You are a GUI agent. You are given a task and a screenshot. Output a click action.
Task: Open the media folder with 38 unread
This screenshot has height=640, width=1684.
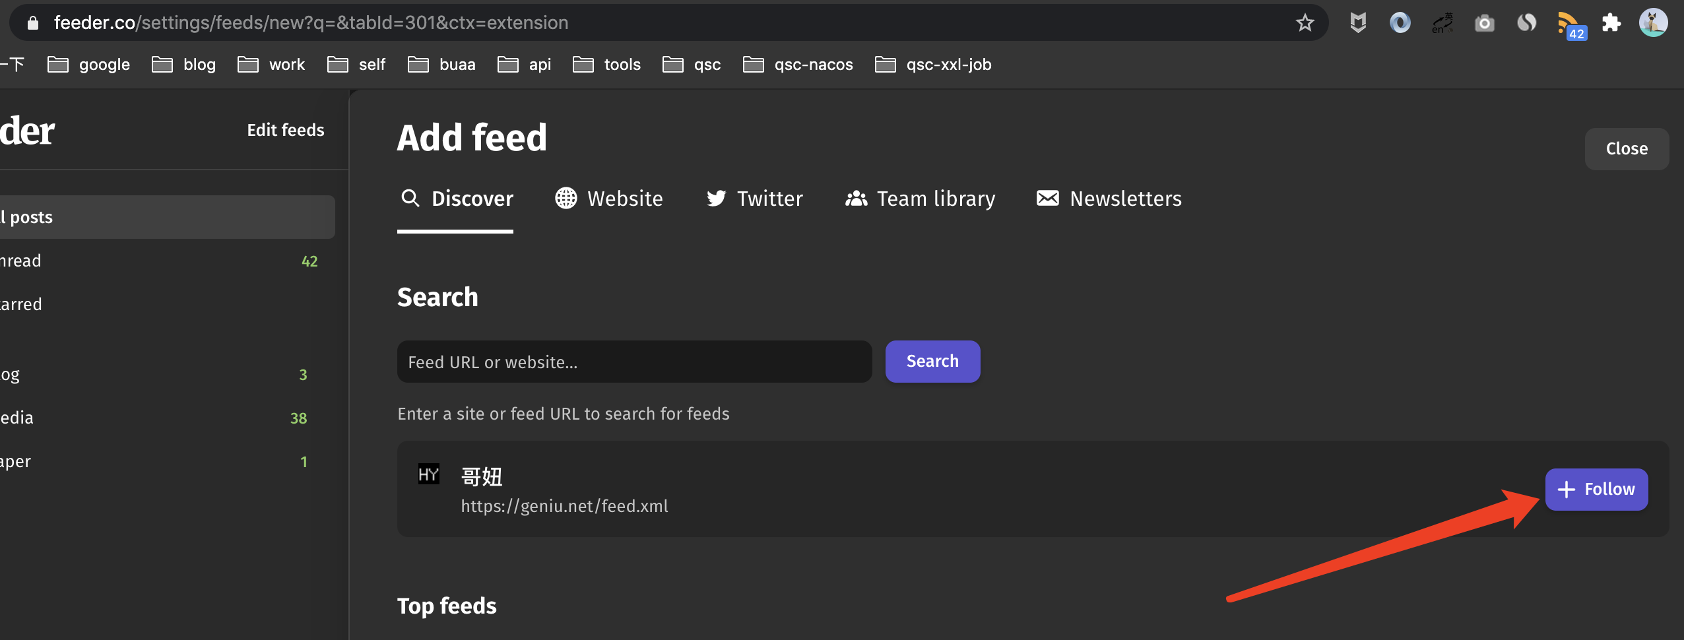(x=168, y=418)
